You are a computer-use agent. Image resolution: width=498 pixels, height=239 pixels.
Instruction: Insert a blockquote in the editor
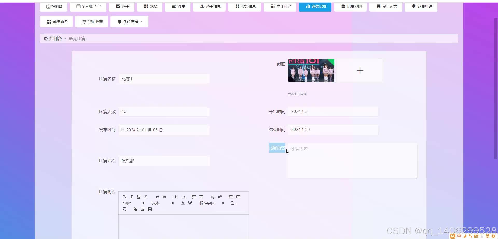point(157,197)
